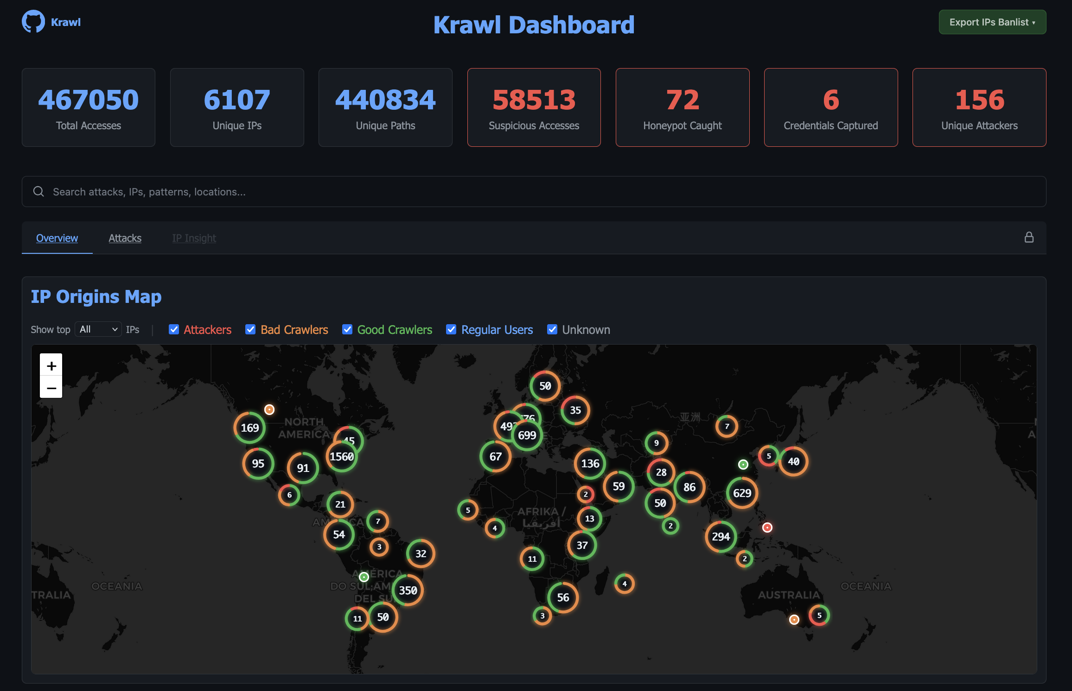Viewport: 1072px width, 691px height.
Task: Click the GitHub Krawl logo
Action: [x=33, y=21]
